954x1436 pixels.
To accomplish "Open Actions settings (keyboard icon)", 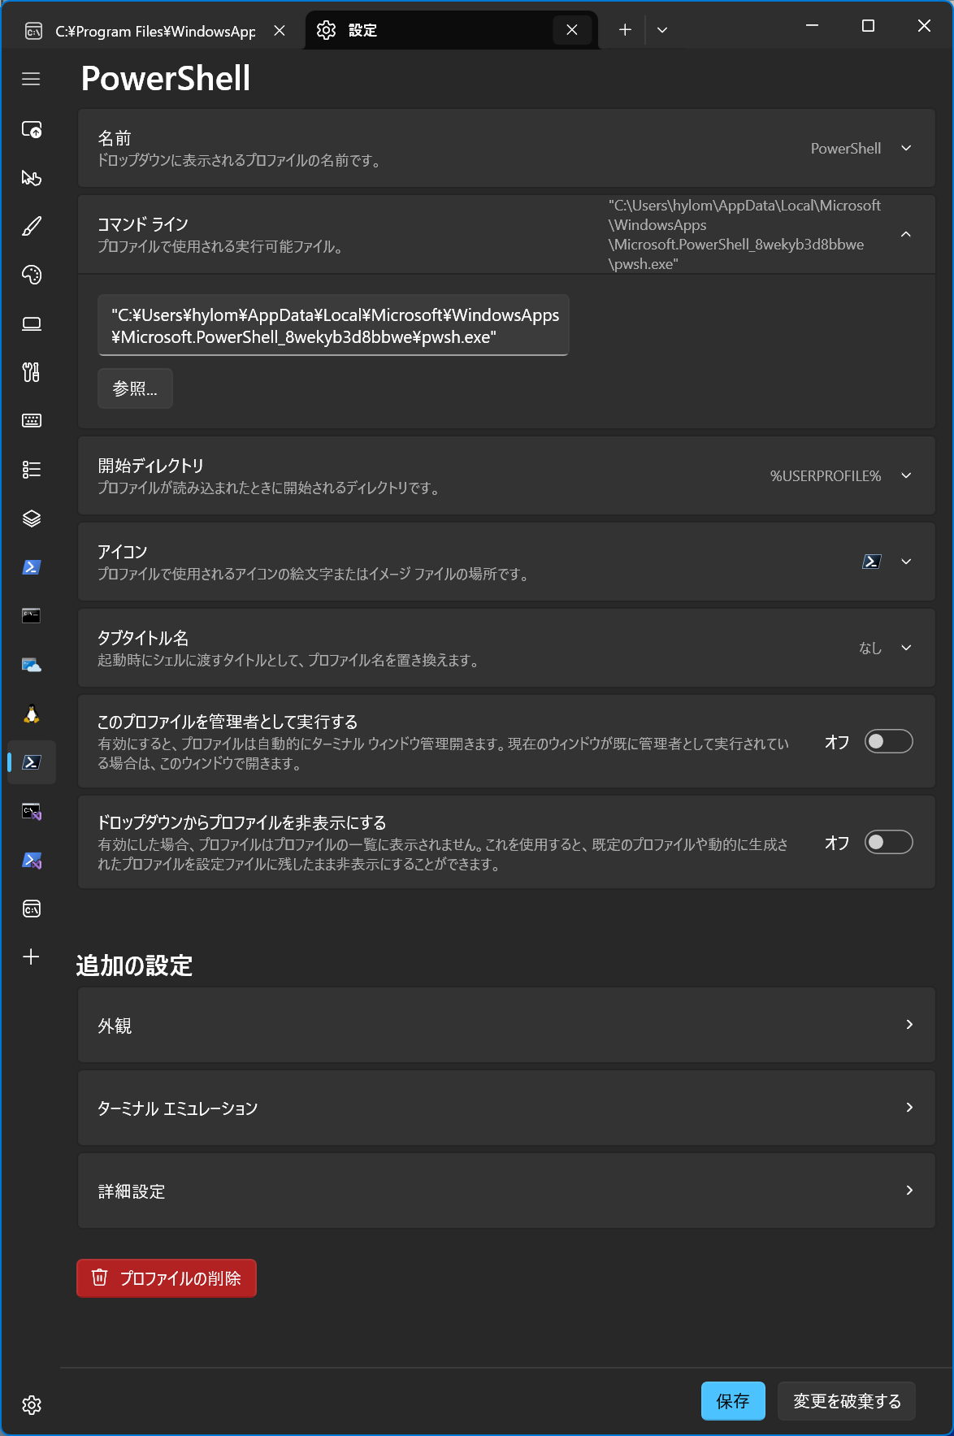I will point(31,420).
